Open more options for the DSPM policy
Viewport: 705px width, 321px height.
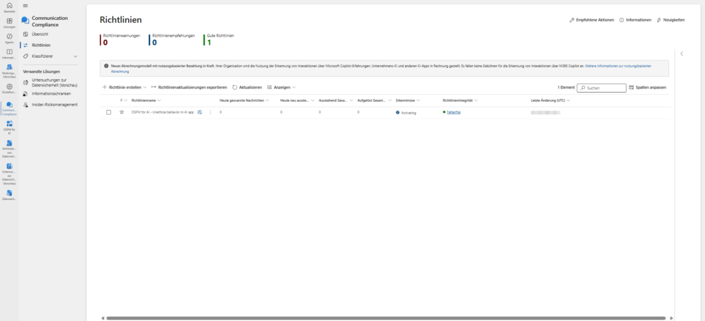210,112
